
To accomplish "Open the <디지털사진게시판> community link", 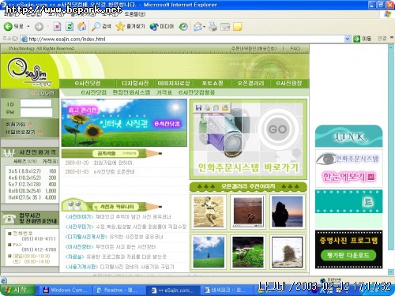I will click(x=86, y=237).
